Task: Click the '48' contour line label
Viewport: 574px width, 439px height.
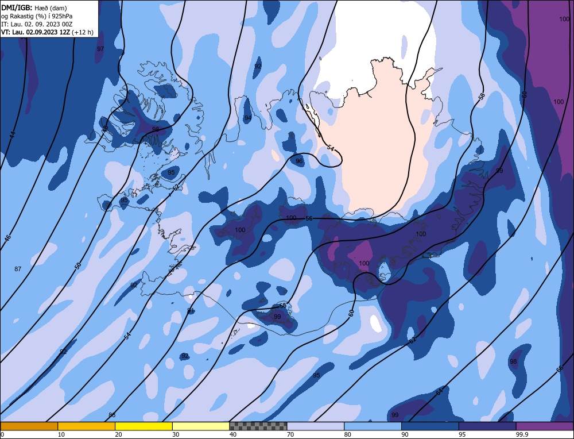Action: (105, 129)
